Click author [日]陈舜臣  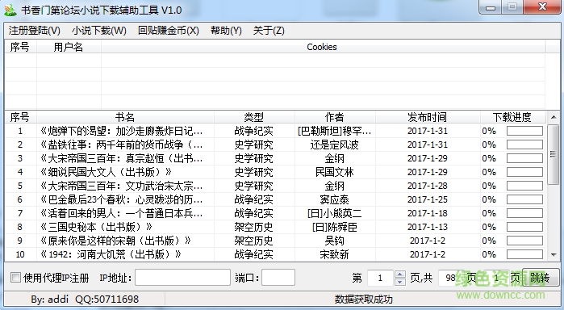pos(335,227)
